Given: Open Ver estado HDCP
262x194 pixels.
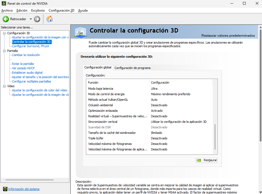Looking at the screenshot, I should coord(23,68).
